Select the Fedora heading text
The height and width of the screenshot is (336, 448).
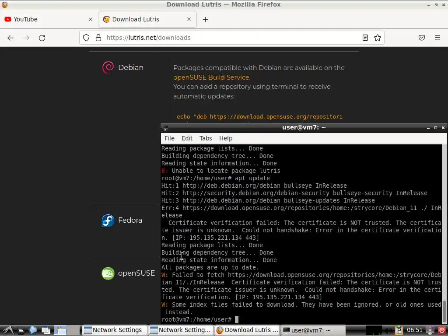point(130,220)
